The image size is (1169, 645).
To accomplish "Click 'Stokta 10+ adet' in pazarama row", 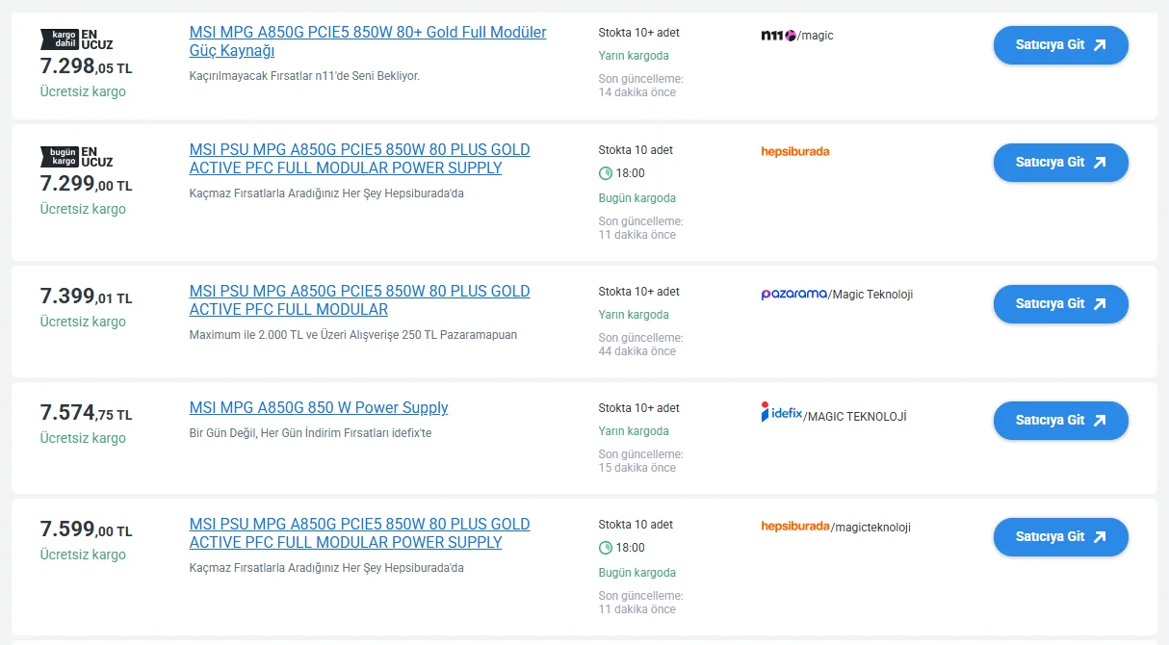I will [639, 292].
